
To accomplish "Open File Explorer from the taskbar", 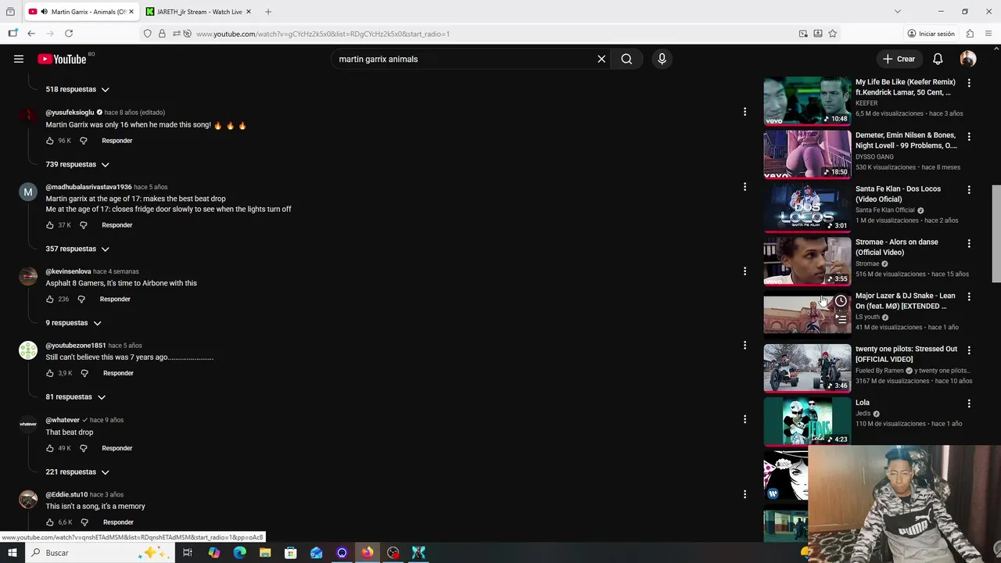I will coord(265,553).
